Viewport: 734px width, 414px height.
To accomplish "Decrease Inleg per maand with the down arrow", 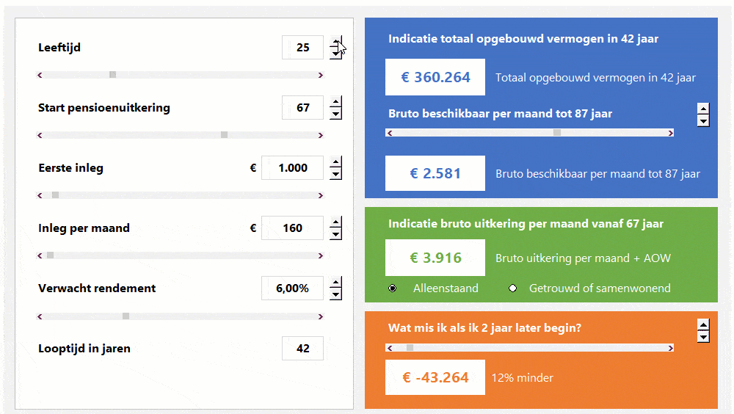I will tap(335, 234).
